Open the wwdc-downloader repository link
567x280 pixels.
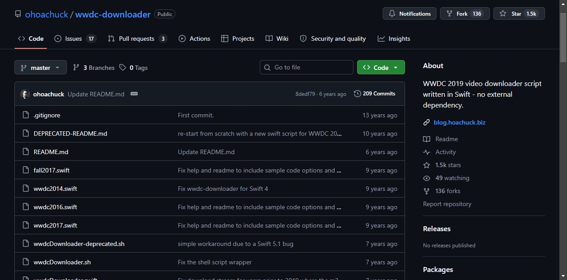(113, 14)
